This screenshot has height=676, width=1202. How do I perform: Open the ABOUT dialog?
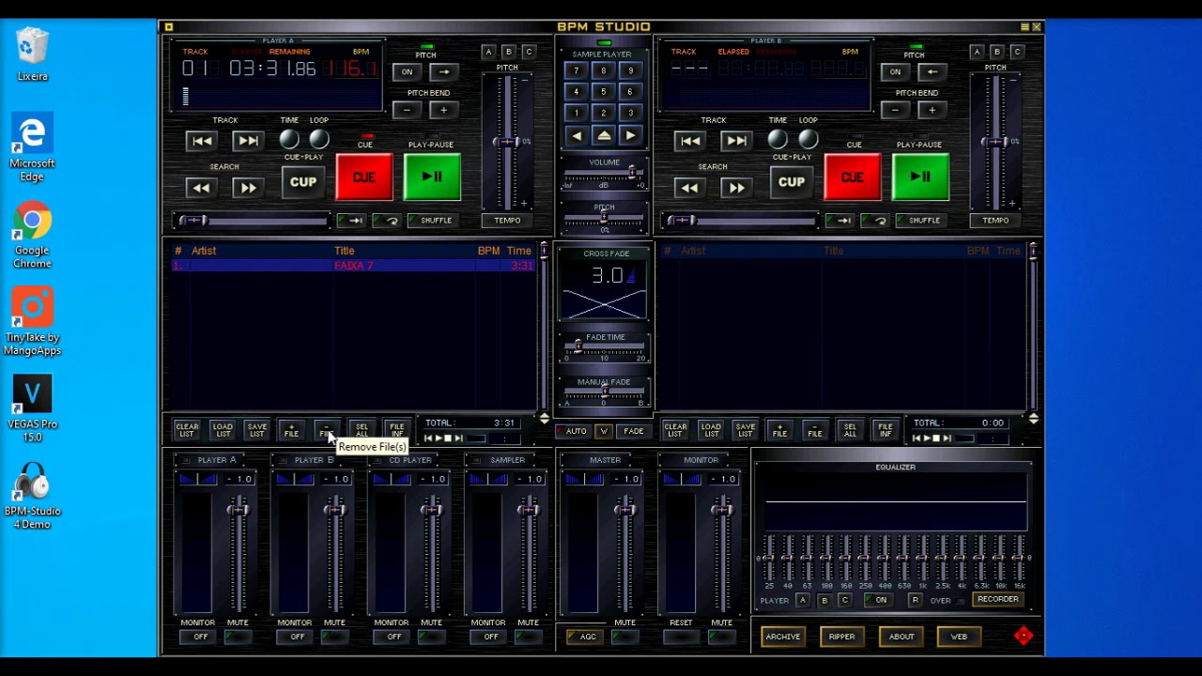coord(901,638)
